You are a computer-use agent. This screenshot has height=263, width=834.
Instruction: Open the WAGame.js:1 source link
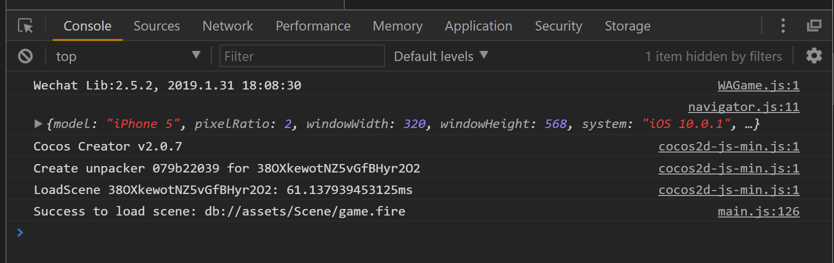coord(758,85)
